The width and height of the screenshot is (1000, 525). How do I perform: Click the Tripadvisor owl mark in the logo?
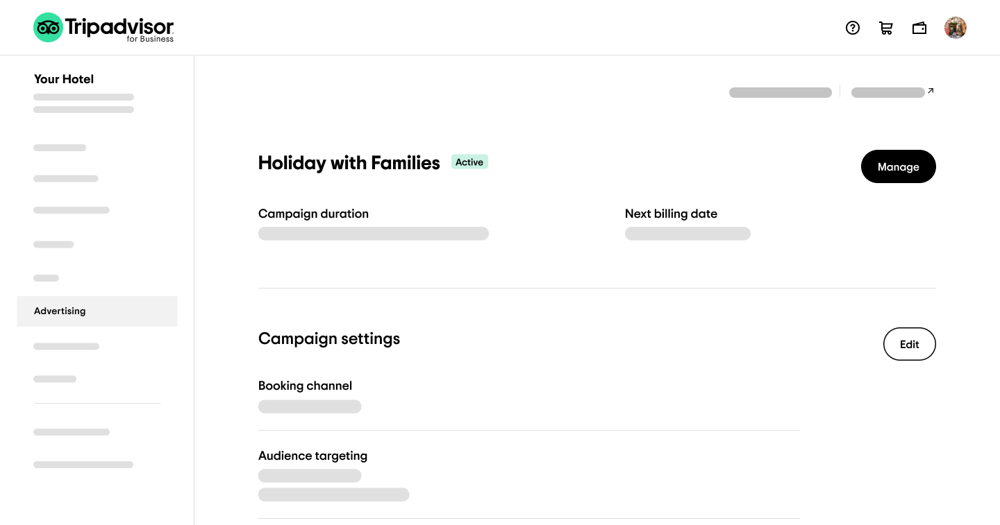click(47, 28)
